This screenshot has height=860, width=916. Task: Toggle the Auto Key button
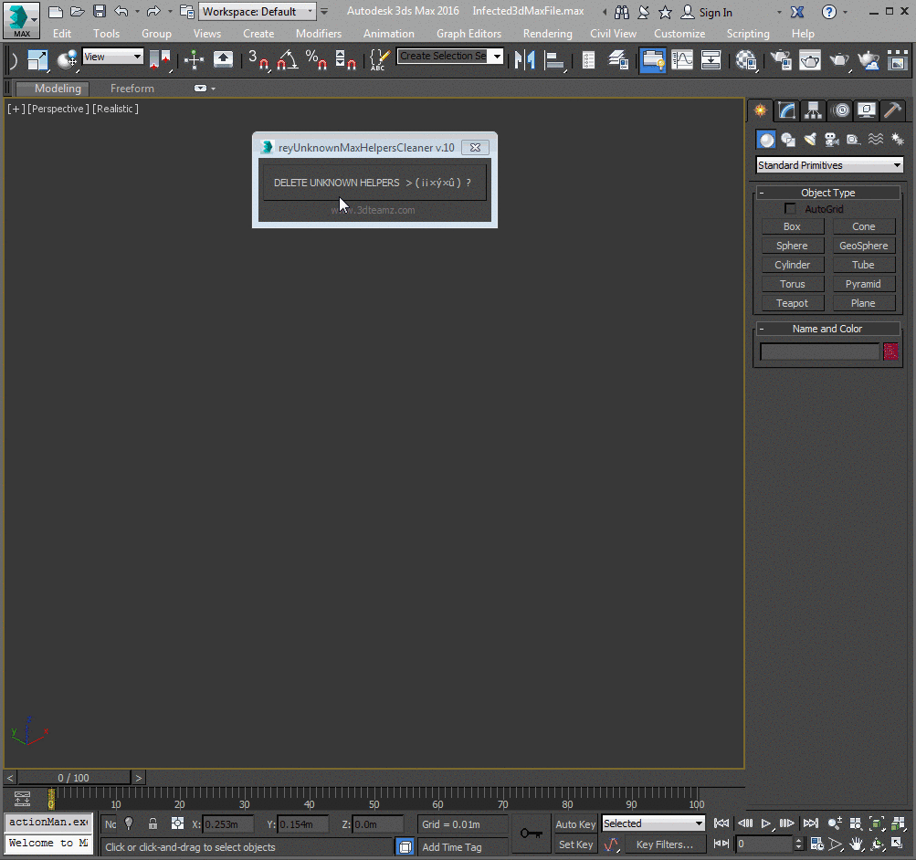[574, 823]
